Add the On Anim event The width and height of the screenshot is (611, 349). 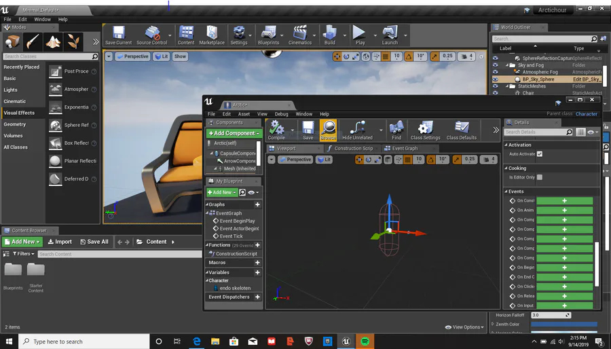pyautogui.click(x=564, y=210)
